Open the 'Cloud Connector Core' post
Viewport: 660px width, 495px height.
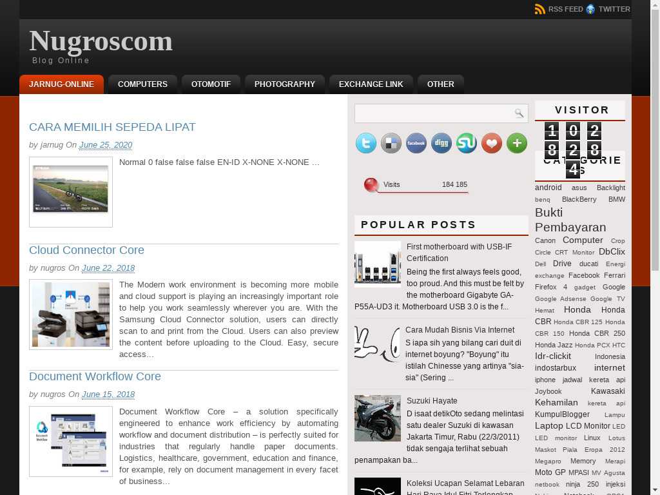pos(87,250)
